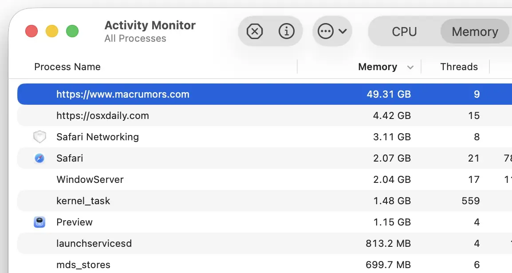
Task: Toggle Memory column sort direction chevron
Action: point(410,67)
